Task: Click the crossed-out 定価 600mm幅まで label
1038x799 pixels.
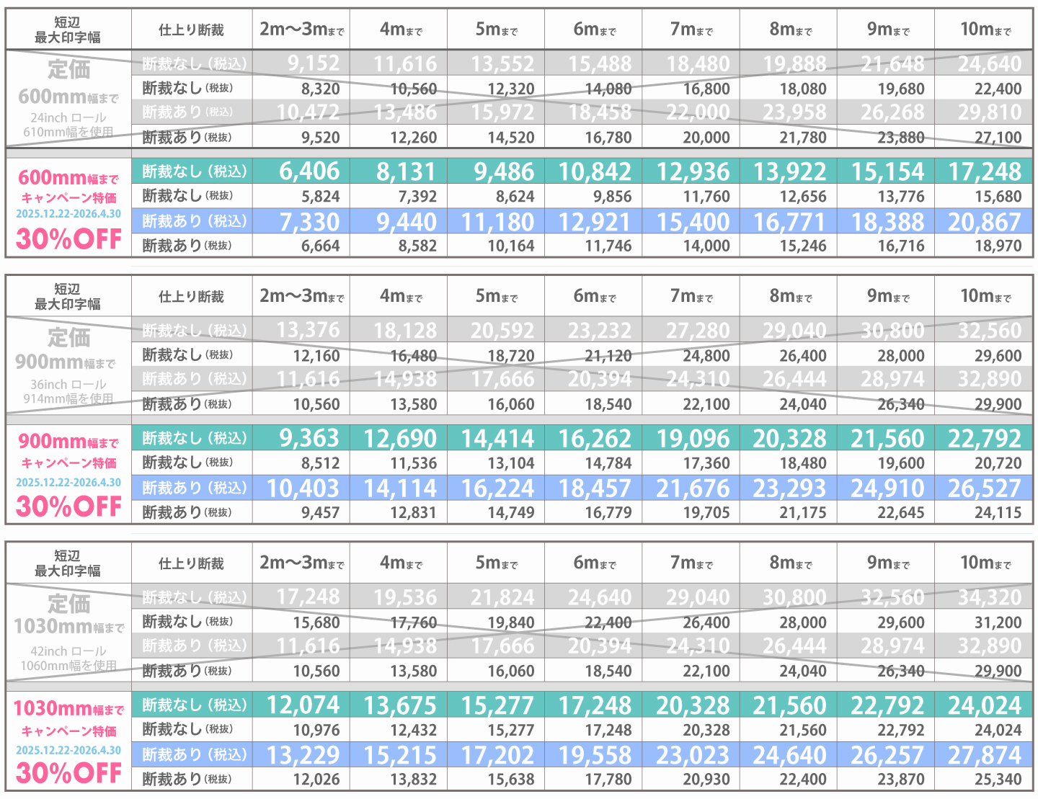Action: pyautogui.click(x=68, y=83)
